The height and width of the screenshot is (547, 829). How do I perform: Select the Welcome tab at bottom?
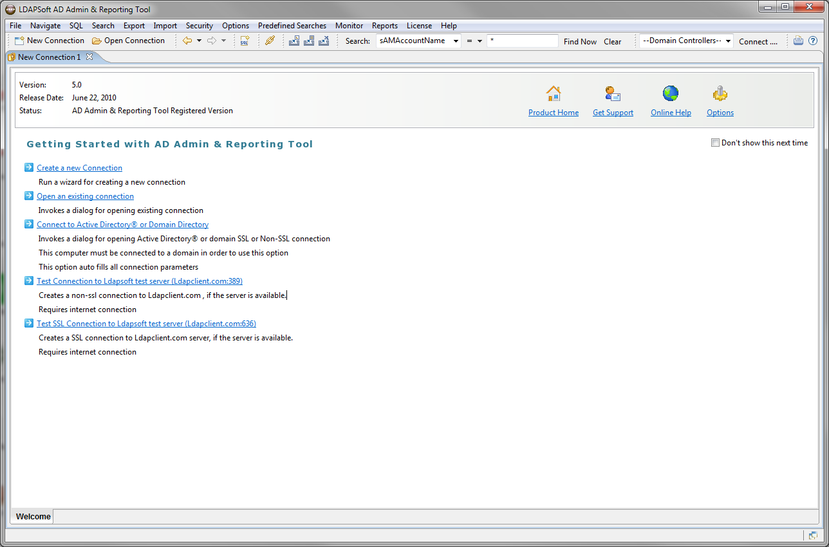point(33,517)
